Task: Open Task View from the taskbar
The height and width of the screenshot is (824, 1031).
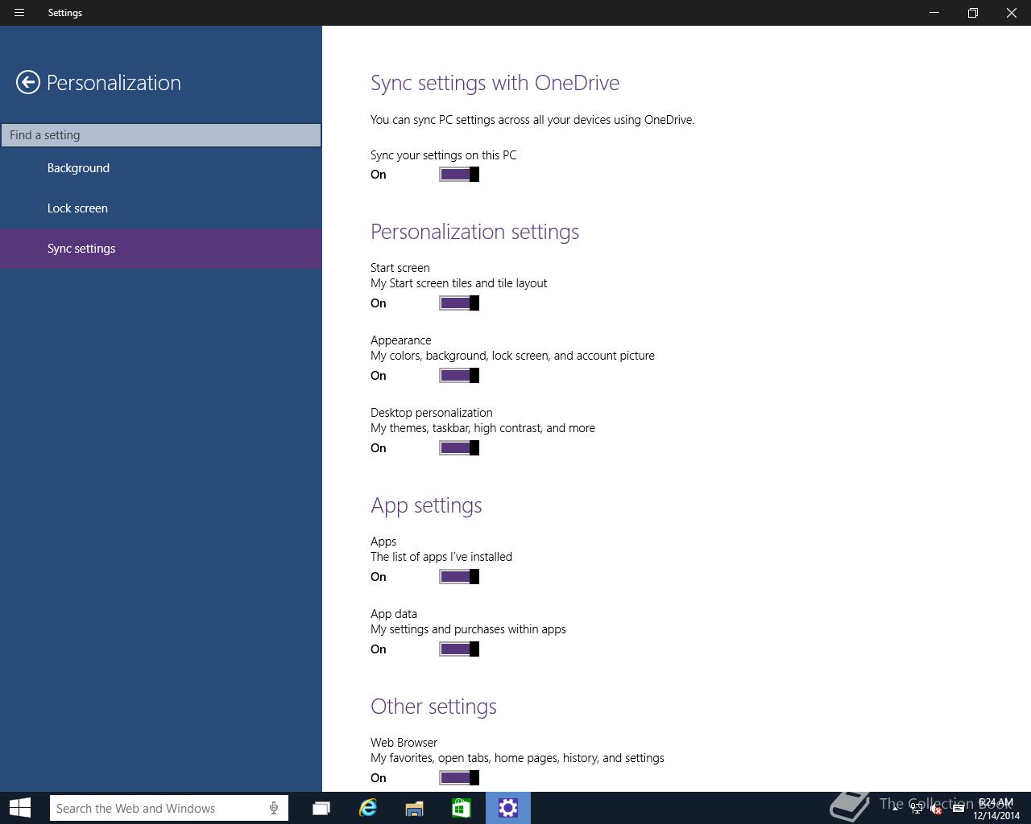Action: [321, 808]
